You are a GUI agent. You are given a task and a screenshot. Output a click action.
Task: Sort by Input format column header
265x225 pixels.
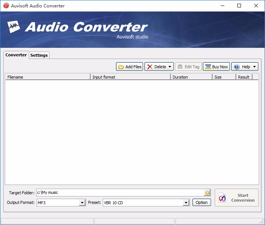(x=130, y=77)
